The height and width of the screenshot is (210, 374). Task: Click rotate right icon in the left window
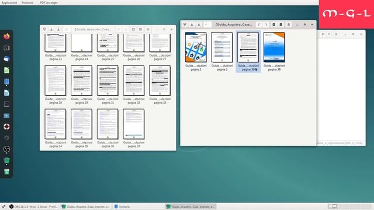(126, 29)
